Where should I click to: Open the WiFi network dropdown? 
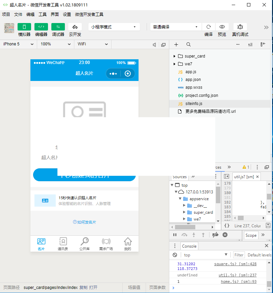pyautogui.click(x=93, y=44)
